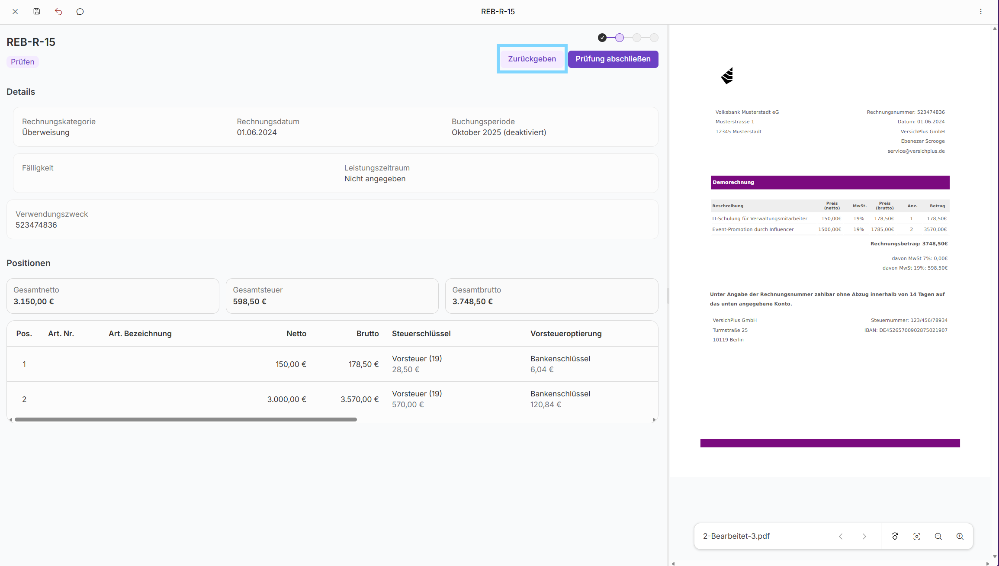Screen dimensions: 999x566
Task: Click the positions table horizontal scrollbar
Action: tap(186, 419)
